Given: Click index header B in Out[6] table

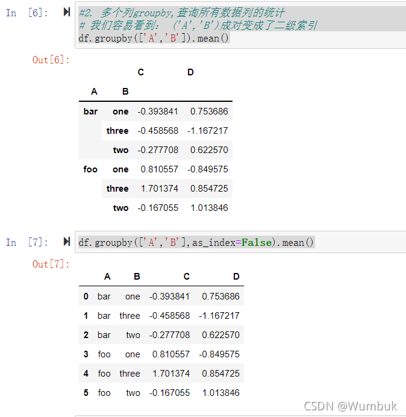Looking at the screenshot, I should point(125,92).
